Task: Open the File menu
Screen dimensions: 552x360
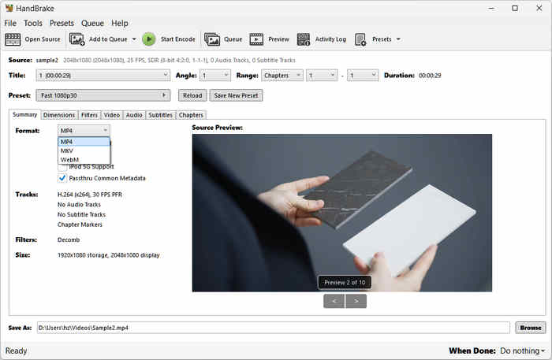Action: 10,23
